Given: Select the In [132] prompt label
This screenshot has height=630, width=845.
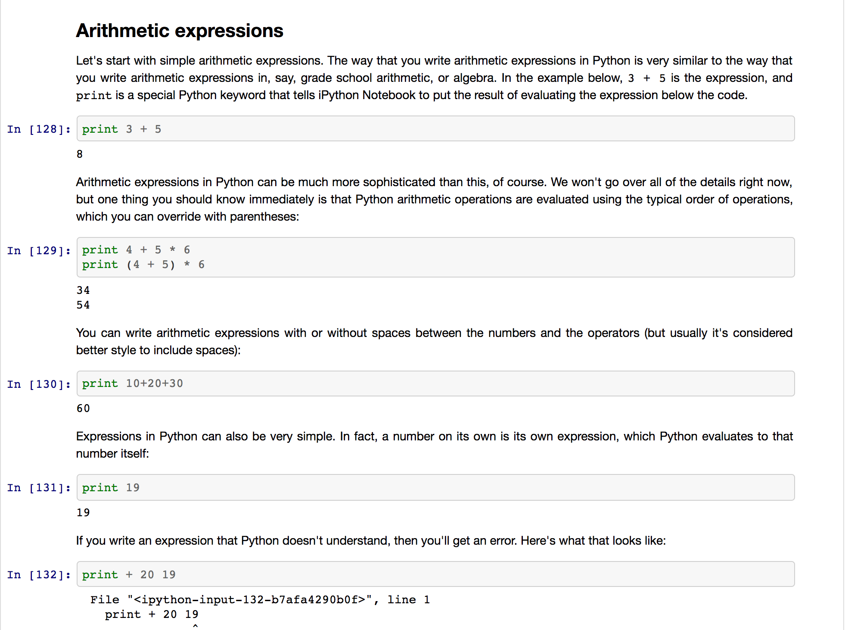Looking at the screenshot, I should click(x=39, y=575).
